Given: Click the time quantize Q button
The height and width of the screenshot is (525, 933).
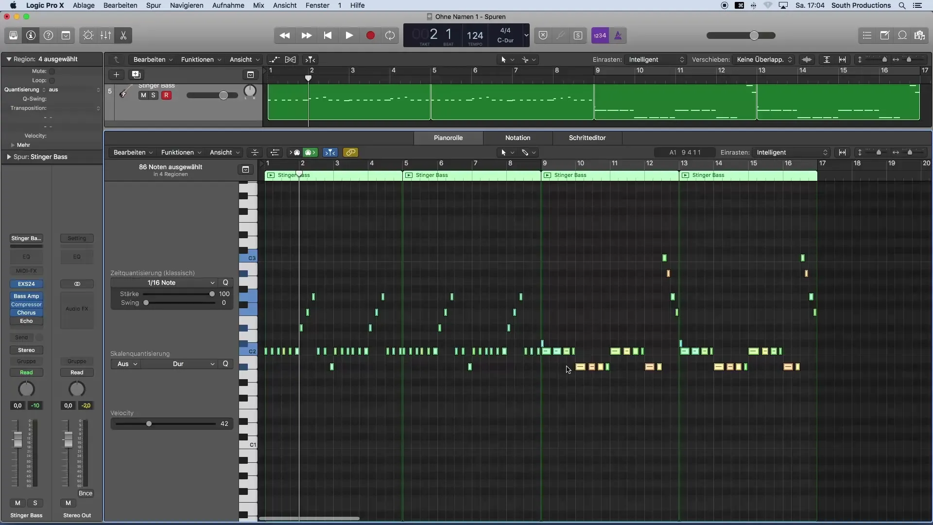Looking at the screenshot, I should 225,283.
